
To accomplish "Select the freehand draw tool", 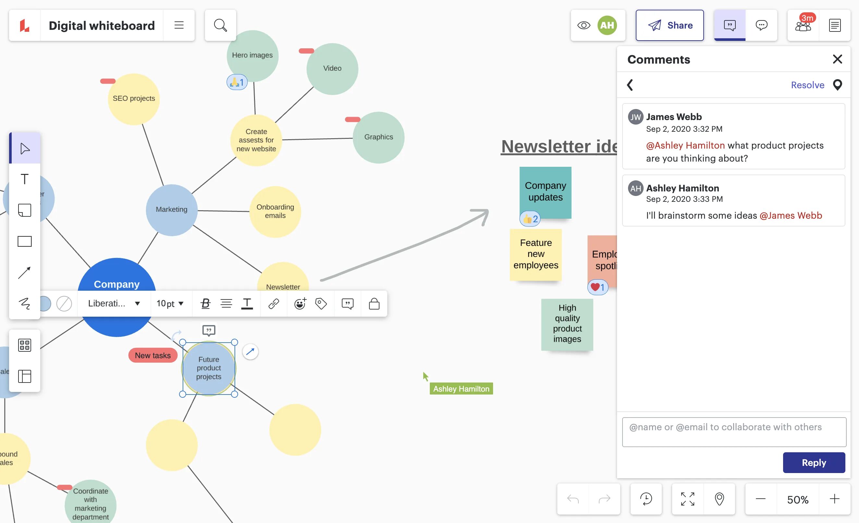I will pyautogui.click(x=25, y=303).
